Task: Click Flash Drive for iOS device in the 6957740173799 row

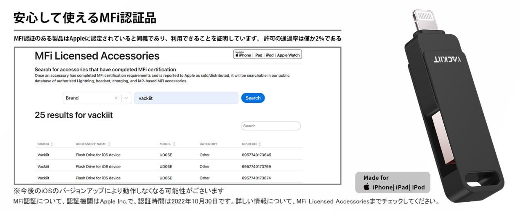Action: tap(98, 166)
